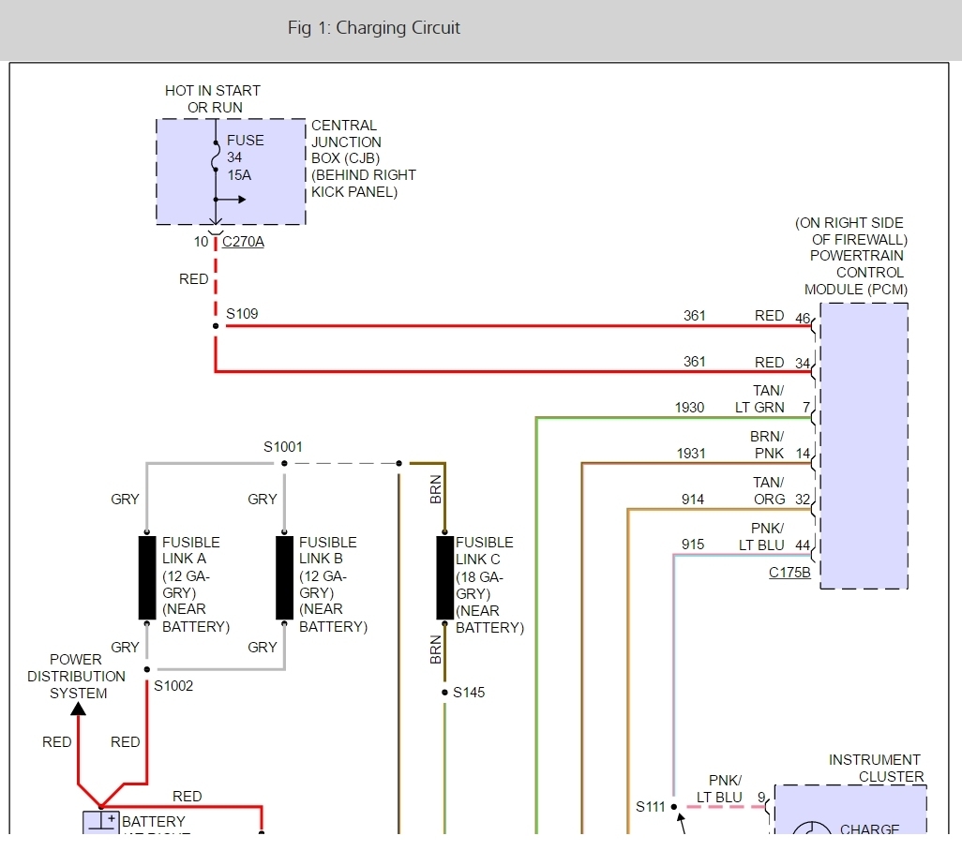Click the C175B connector link

coord(789,572)
